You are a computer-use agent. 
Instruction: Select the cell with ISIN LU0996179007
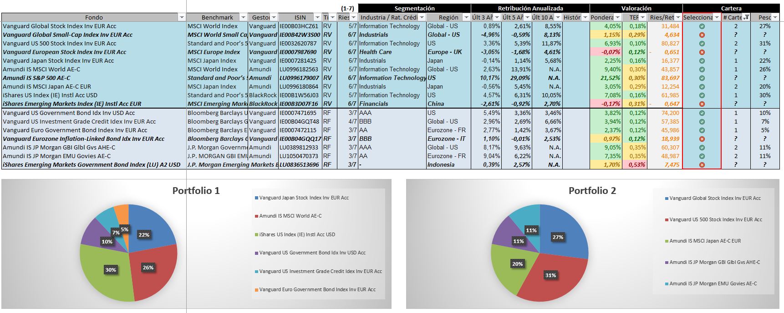(x=300, y=78)
